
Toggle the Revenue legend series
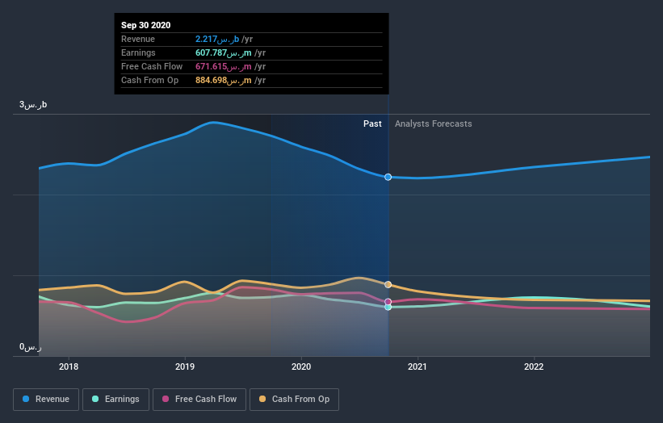pos(46,400)
